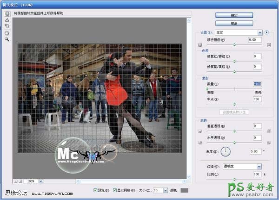Select the Straighten tool

[7, 20]
